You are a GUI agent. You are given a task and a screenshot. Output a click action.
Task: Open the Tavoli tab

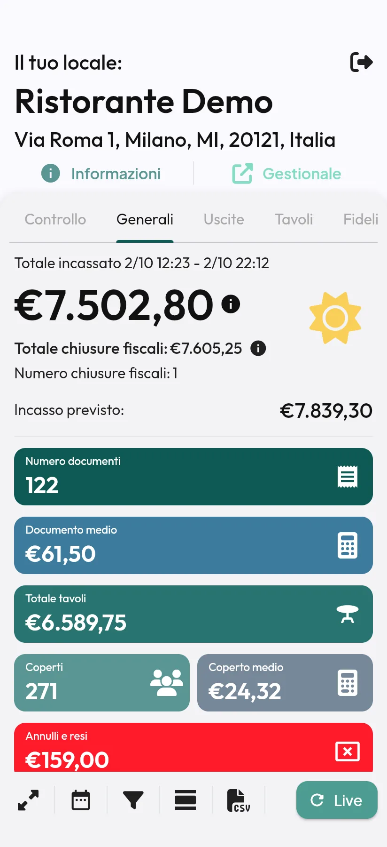pyautogui.click(x=294, y=219)
